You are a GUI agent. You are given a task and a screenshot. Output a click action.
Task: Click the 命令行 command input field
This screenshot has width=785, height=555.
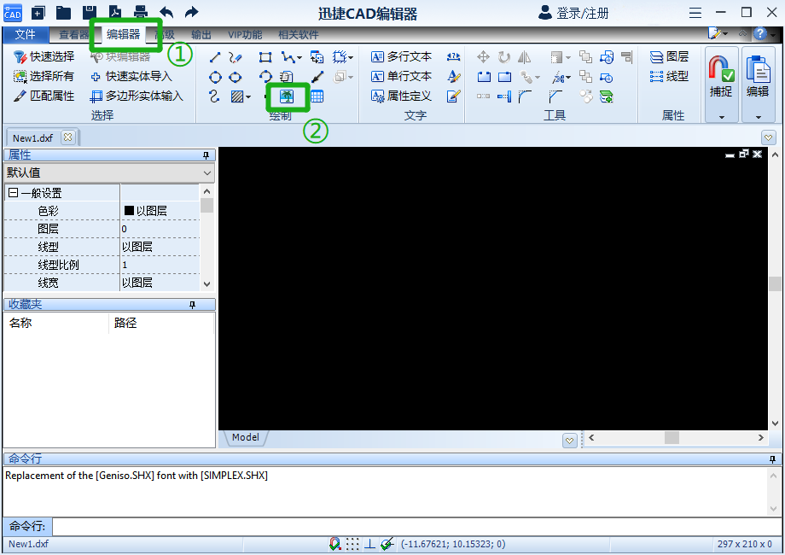[416, 527]
